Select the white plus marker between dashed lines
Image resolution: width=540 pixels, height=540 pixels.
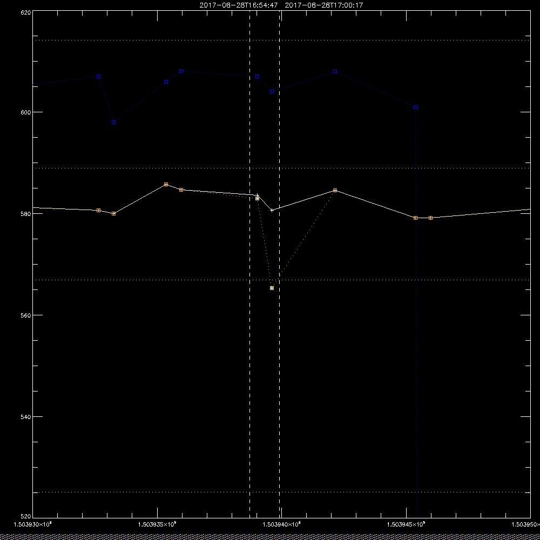pyautogui.click(x=272, y=210)
